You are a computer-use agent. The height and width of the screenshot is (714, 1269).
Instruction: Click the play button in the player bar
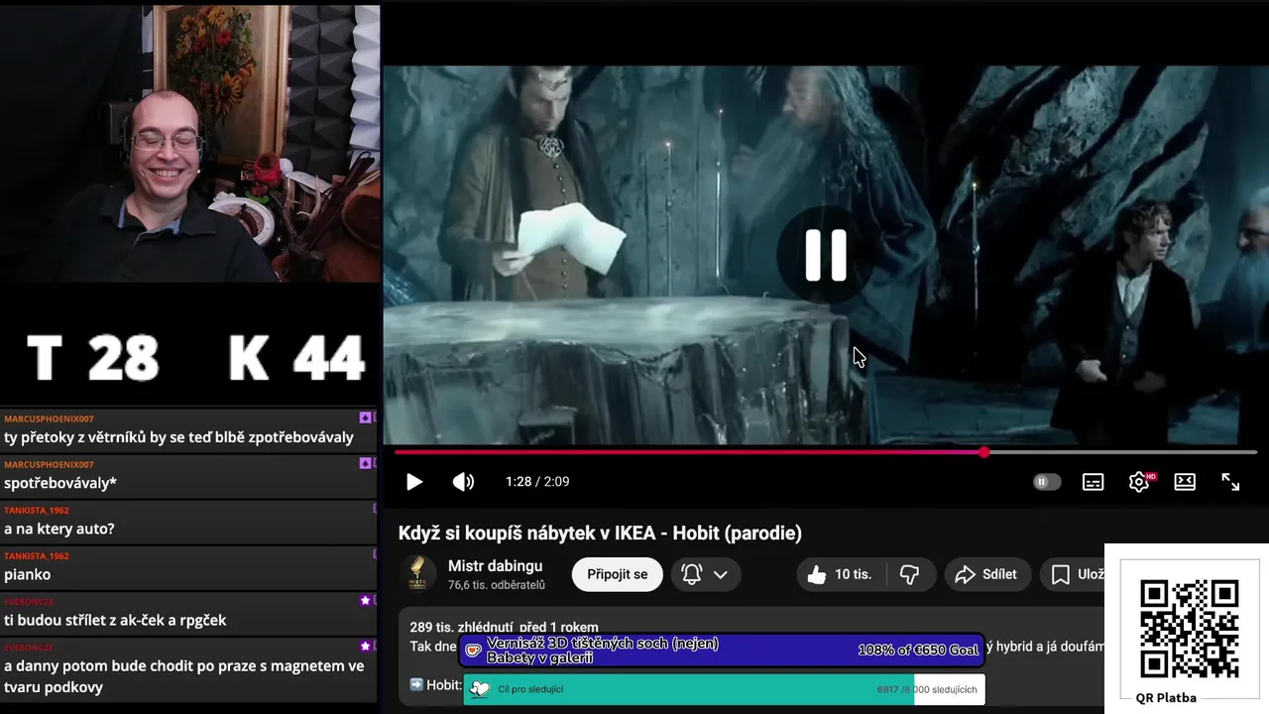(414, 482)
